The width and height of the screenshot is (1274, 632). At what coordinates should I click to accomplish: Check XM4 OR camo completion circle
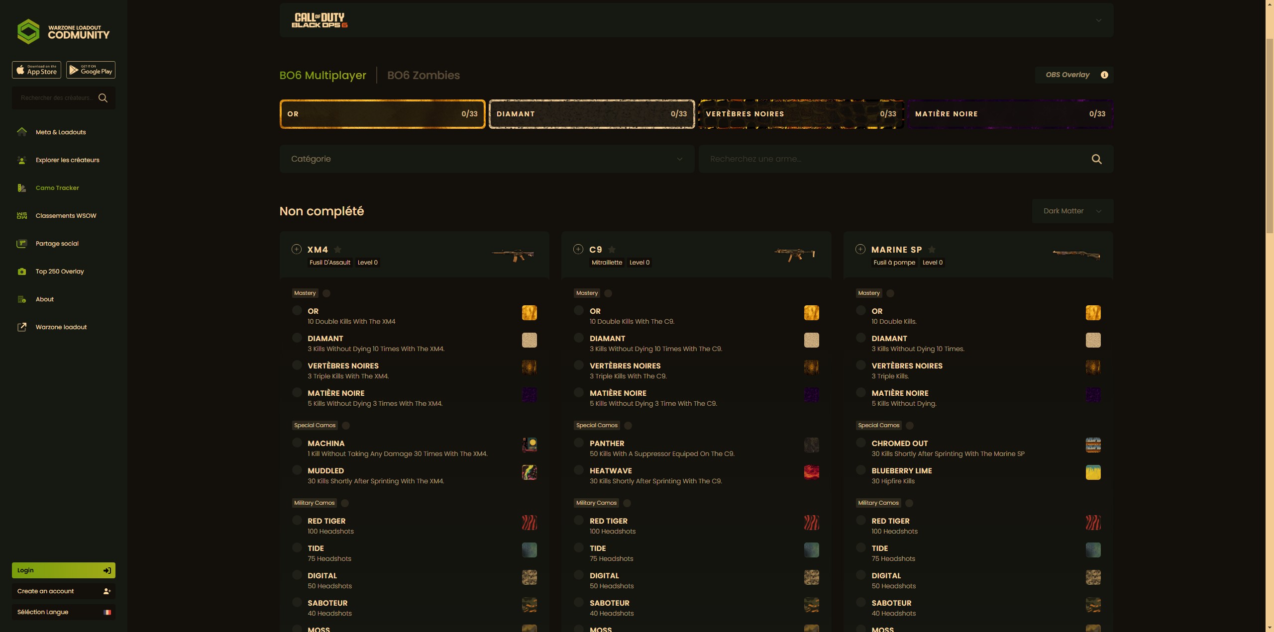pyautogui.click(x=297, y=311)
